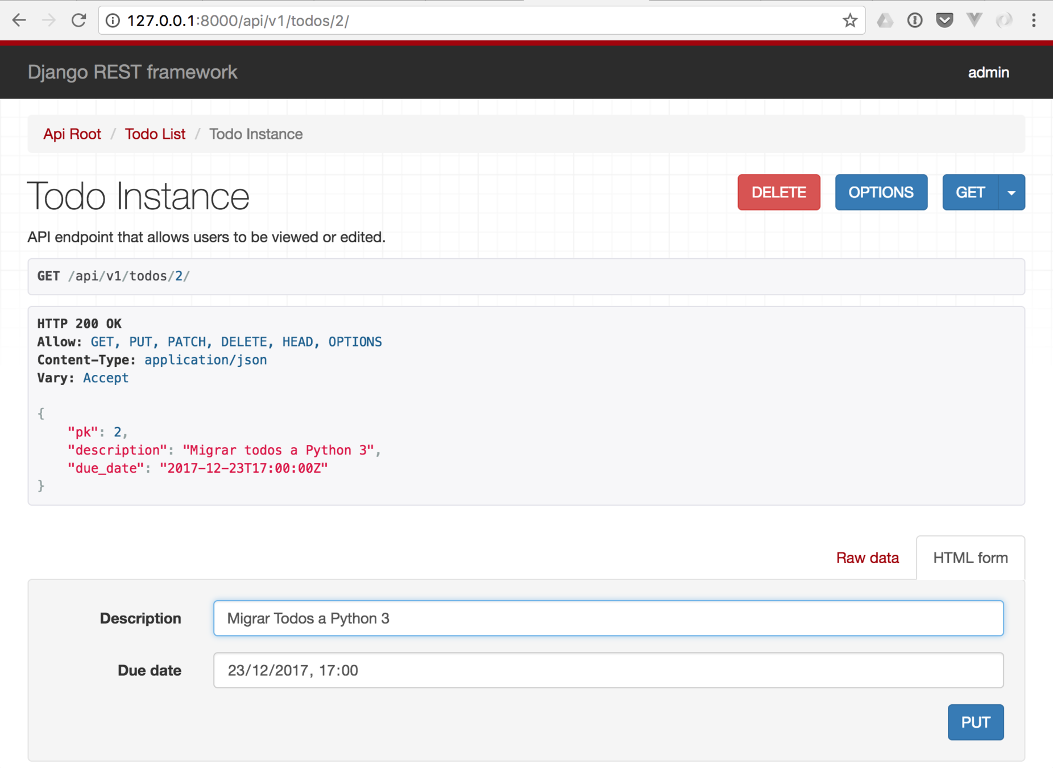Click the GET /api/v1/todos/2/ request line

pyautogui.click(x=114, y=276)
